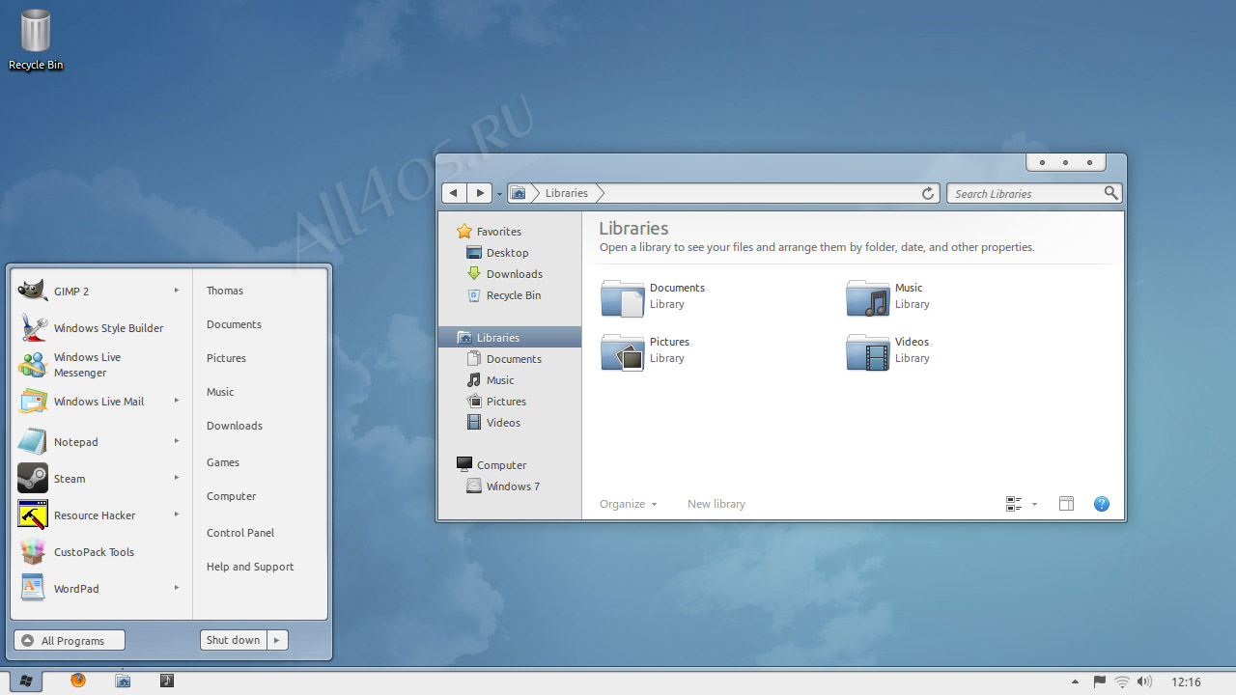Open Documents library folder icon
This screenshot has width=1236, height=695.
[623, 297]
